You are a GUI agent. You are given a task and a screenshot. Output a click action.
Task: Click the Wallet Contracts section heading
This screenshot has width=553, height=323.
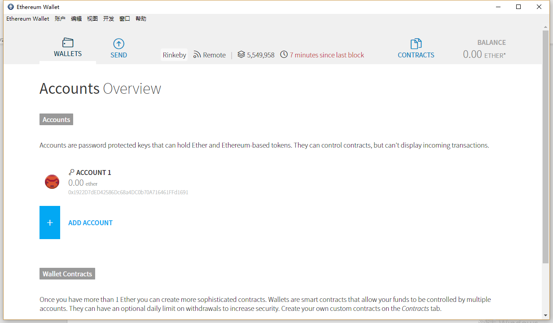(x=67, y=274)
